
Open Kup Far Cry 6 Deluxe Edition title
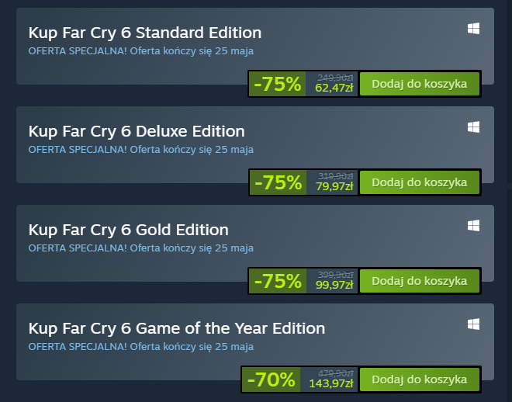click(x=137, y=132)
